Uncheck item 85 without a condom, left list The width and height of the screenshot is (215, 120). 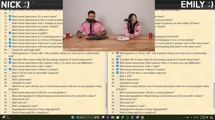(10, 69)
